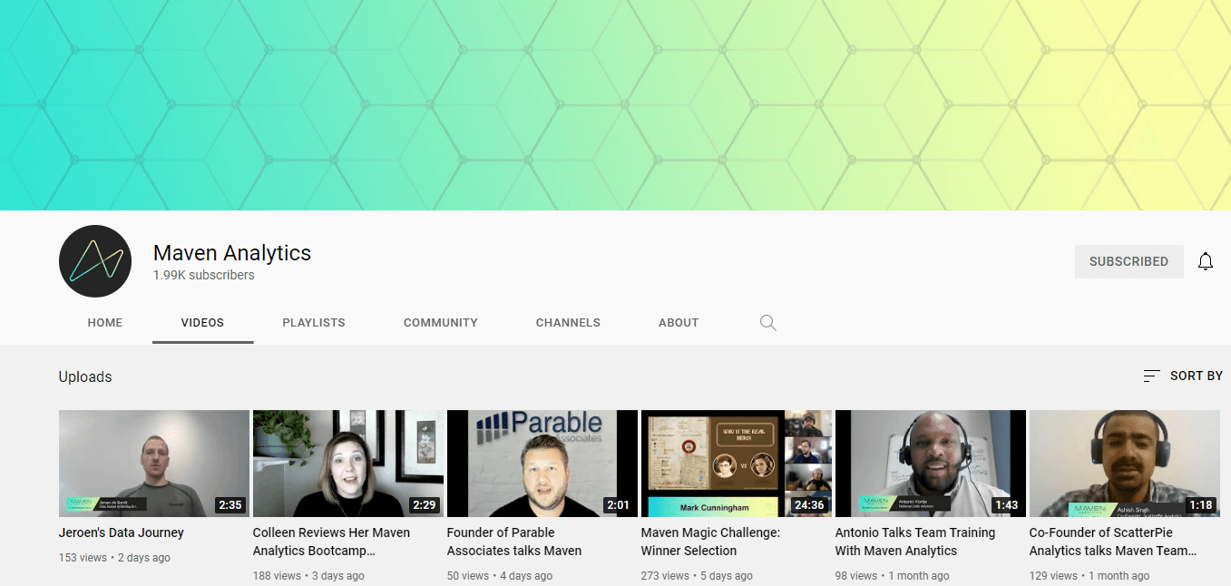
Task: Click the 2:29 duration badge
Action: pos(425,505)
